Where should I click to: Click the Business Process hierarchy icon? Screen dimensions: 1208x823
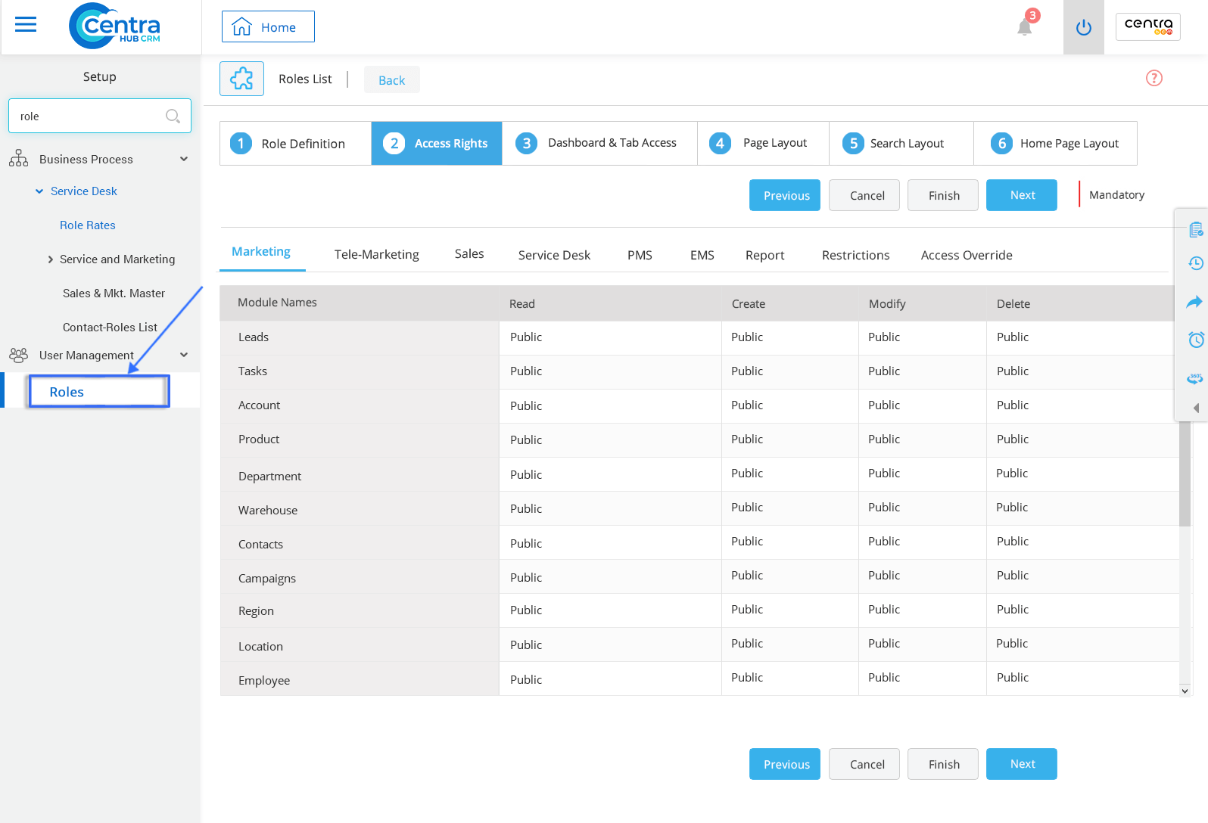tap(19, 159)
